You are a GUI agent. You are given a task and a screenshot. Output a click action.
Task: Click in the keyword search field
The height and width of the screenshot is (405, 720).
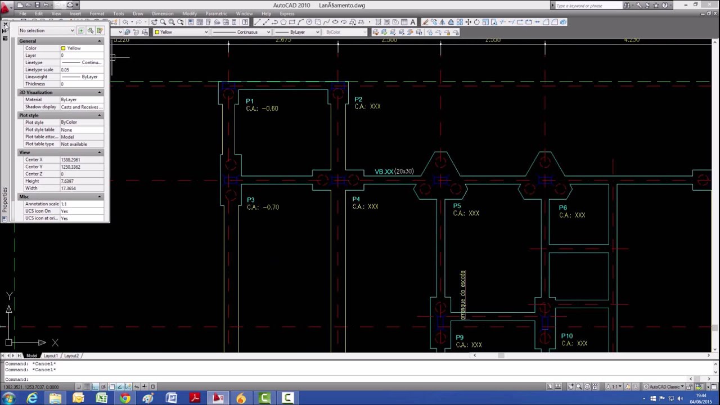pos(588,6)
